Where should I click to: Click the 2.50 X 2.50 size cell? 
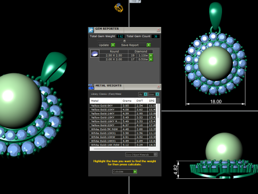pos(114,56)
